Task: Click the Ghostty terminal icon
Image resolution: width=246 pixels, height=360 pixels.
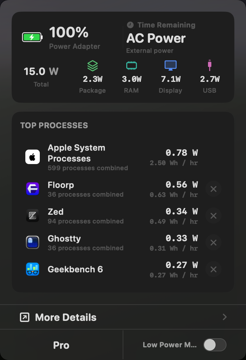Action: click(33, 242)
